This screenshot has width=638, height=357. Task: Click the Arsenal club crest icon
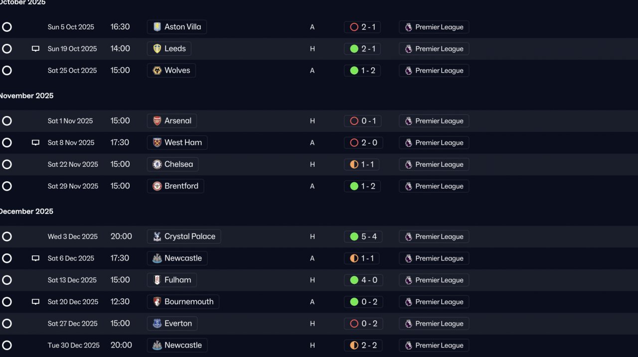coord(157,121)
